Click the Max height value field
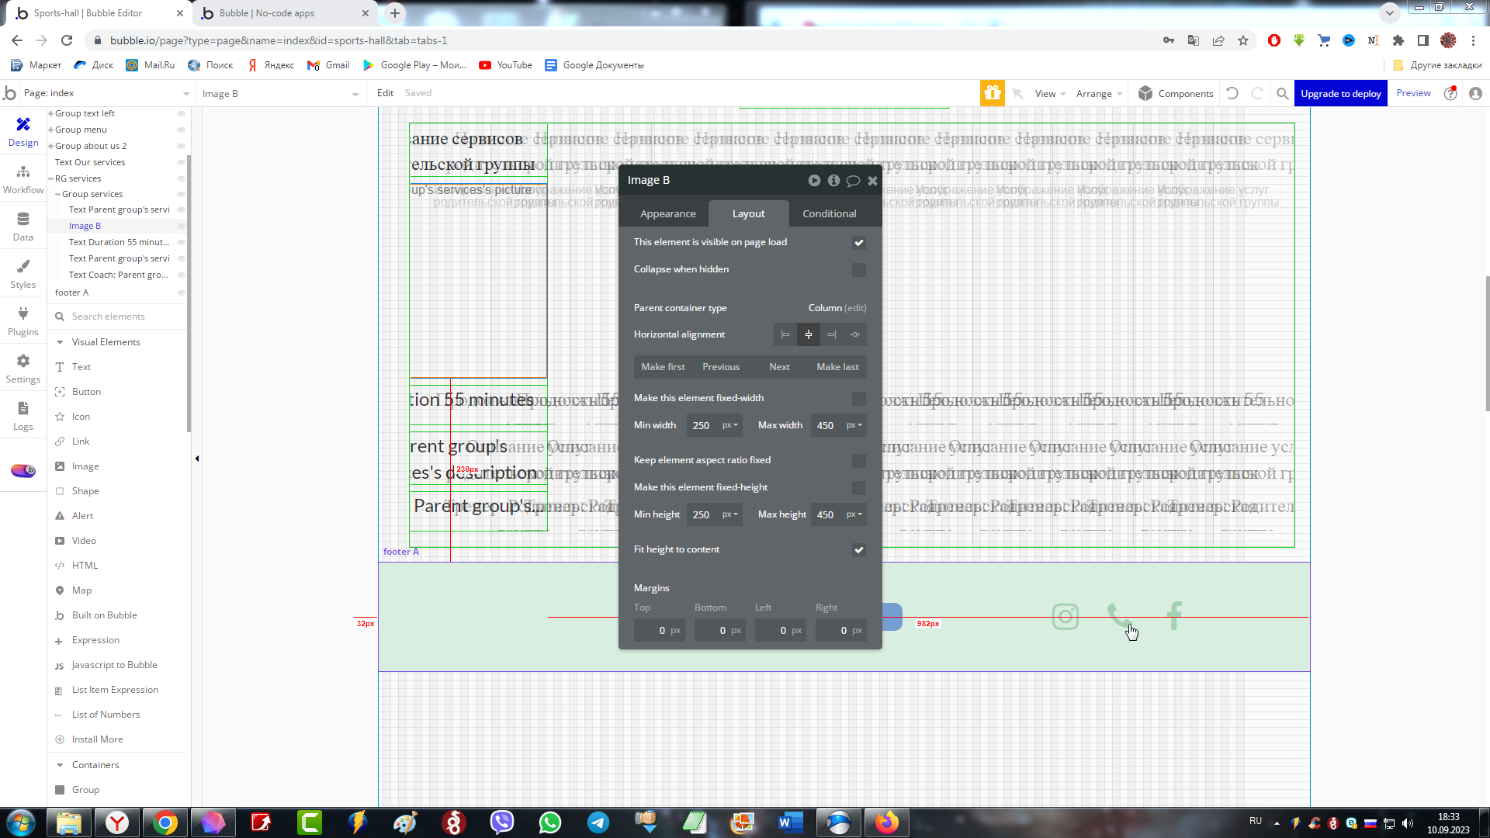 826,514
